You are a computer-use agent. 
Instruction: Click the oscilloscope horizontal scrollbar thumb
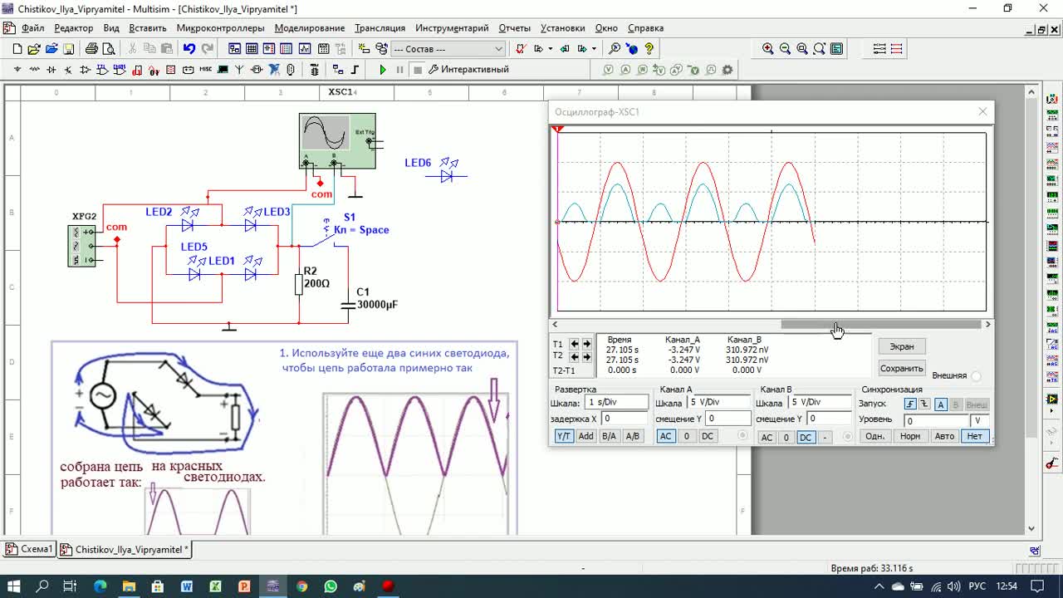[880, 324]
